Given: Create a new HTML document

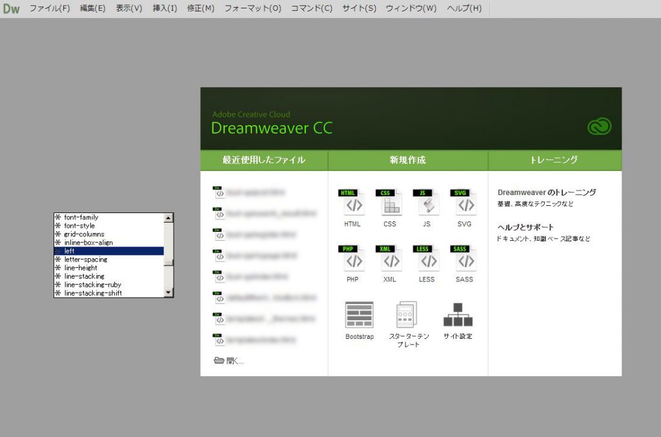Looking at the screenshot, I should [352, 208].
